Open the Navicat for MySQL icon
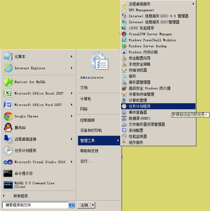Screen dimensions: 210x211 [8, 82]
